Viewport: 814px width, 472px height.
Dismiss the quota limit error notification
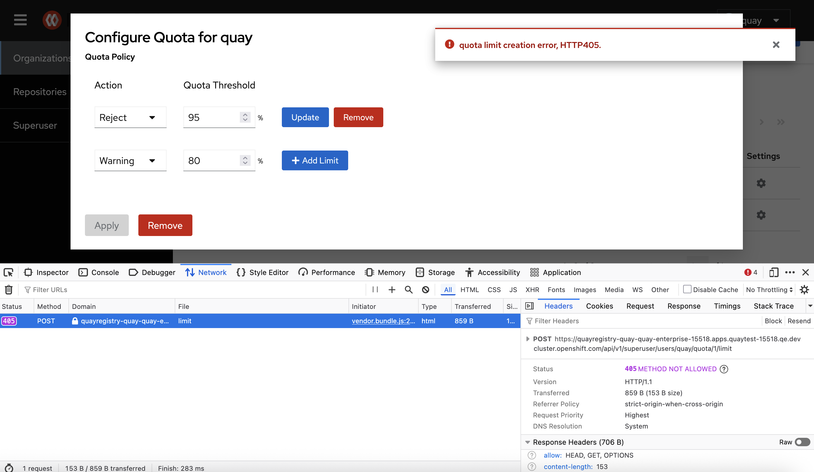(x=776, y=45)
